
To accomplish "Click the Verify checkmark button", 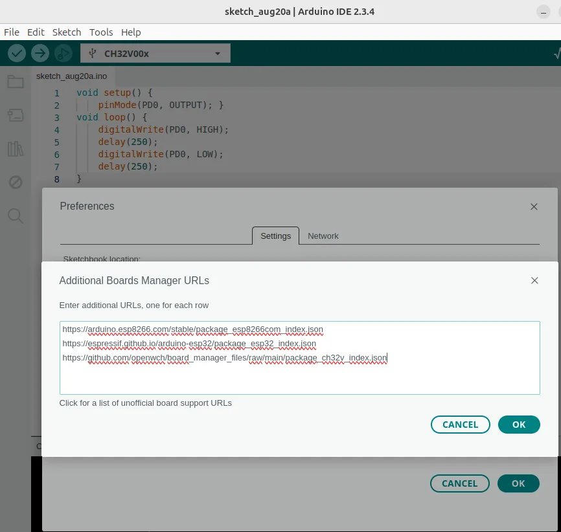I will click(x=17, y=53).
